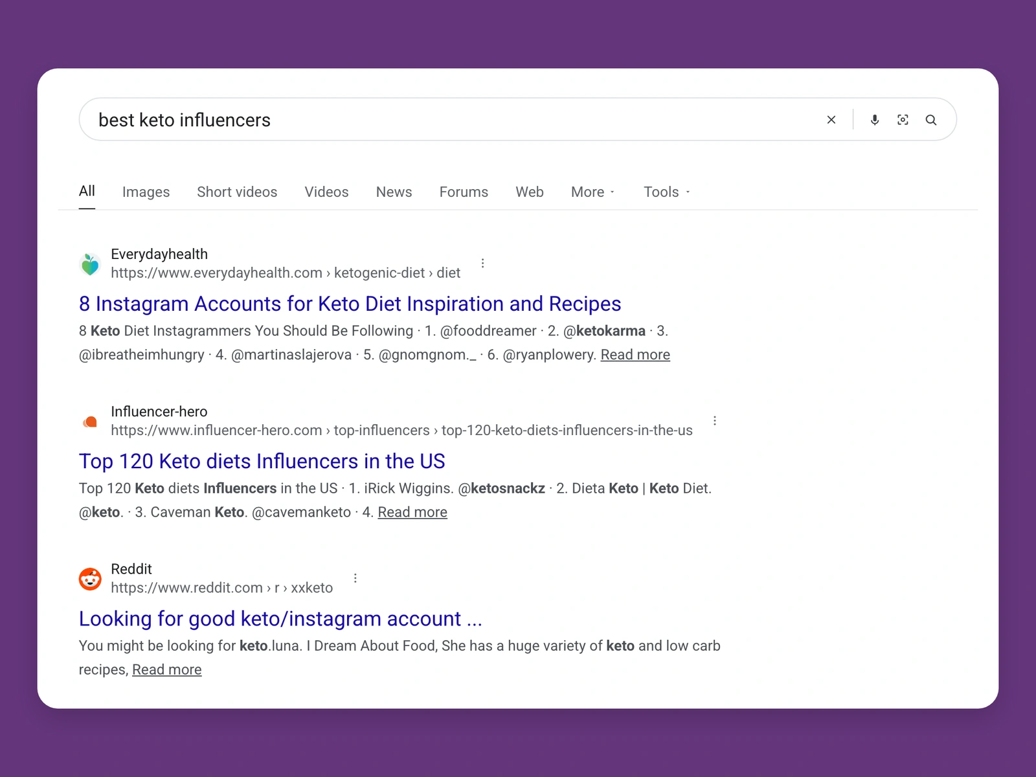Click Read more under the Reddit snippet
1036x777 pixels.
tap(167, 670)
